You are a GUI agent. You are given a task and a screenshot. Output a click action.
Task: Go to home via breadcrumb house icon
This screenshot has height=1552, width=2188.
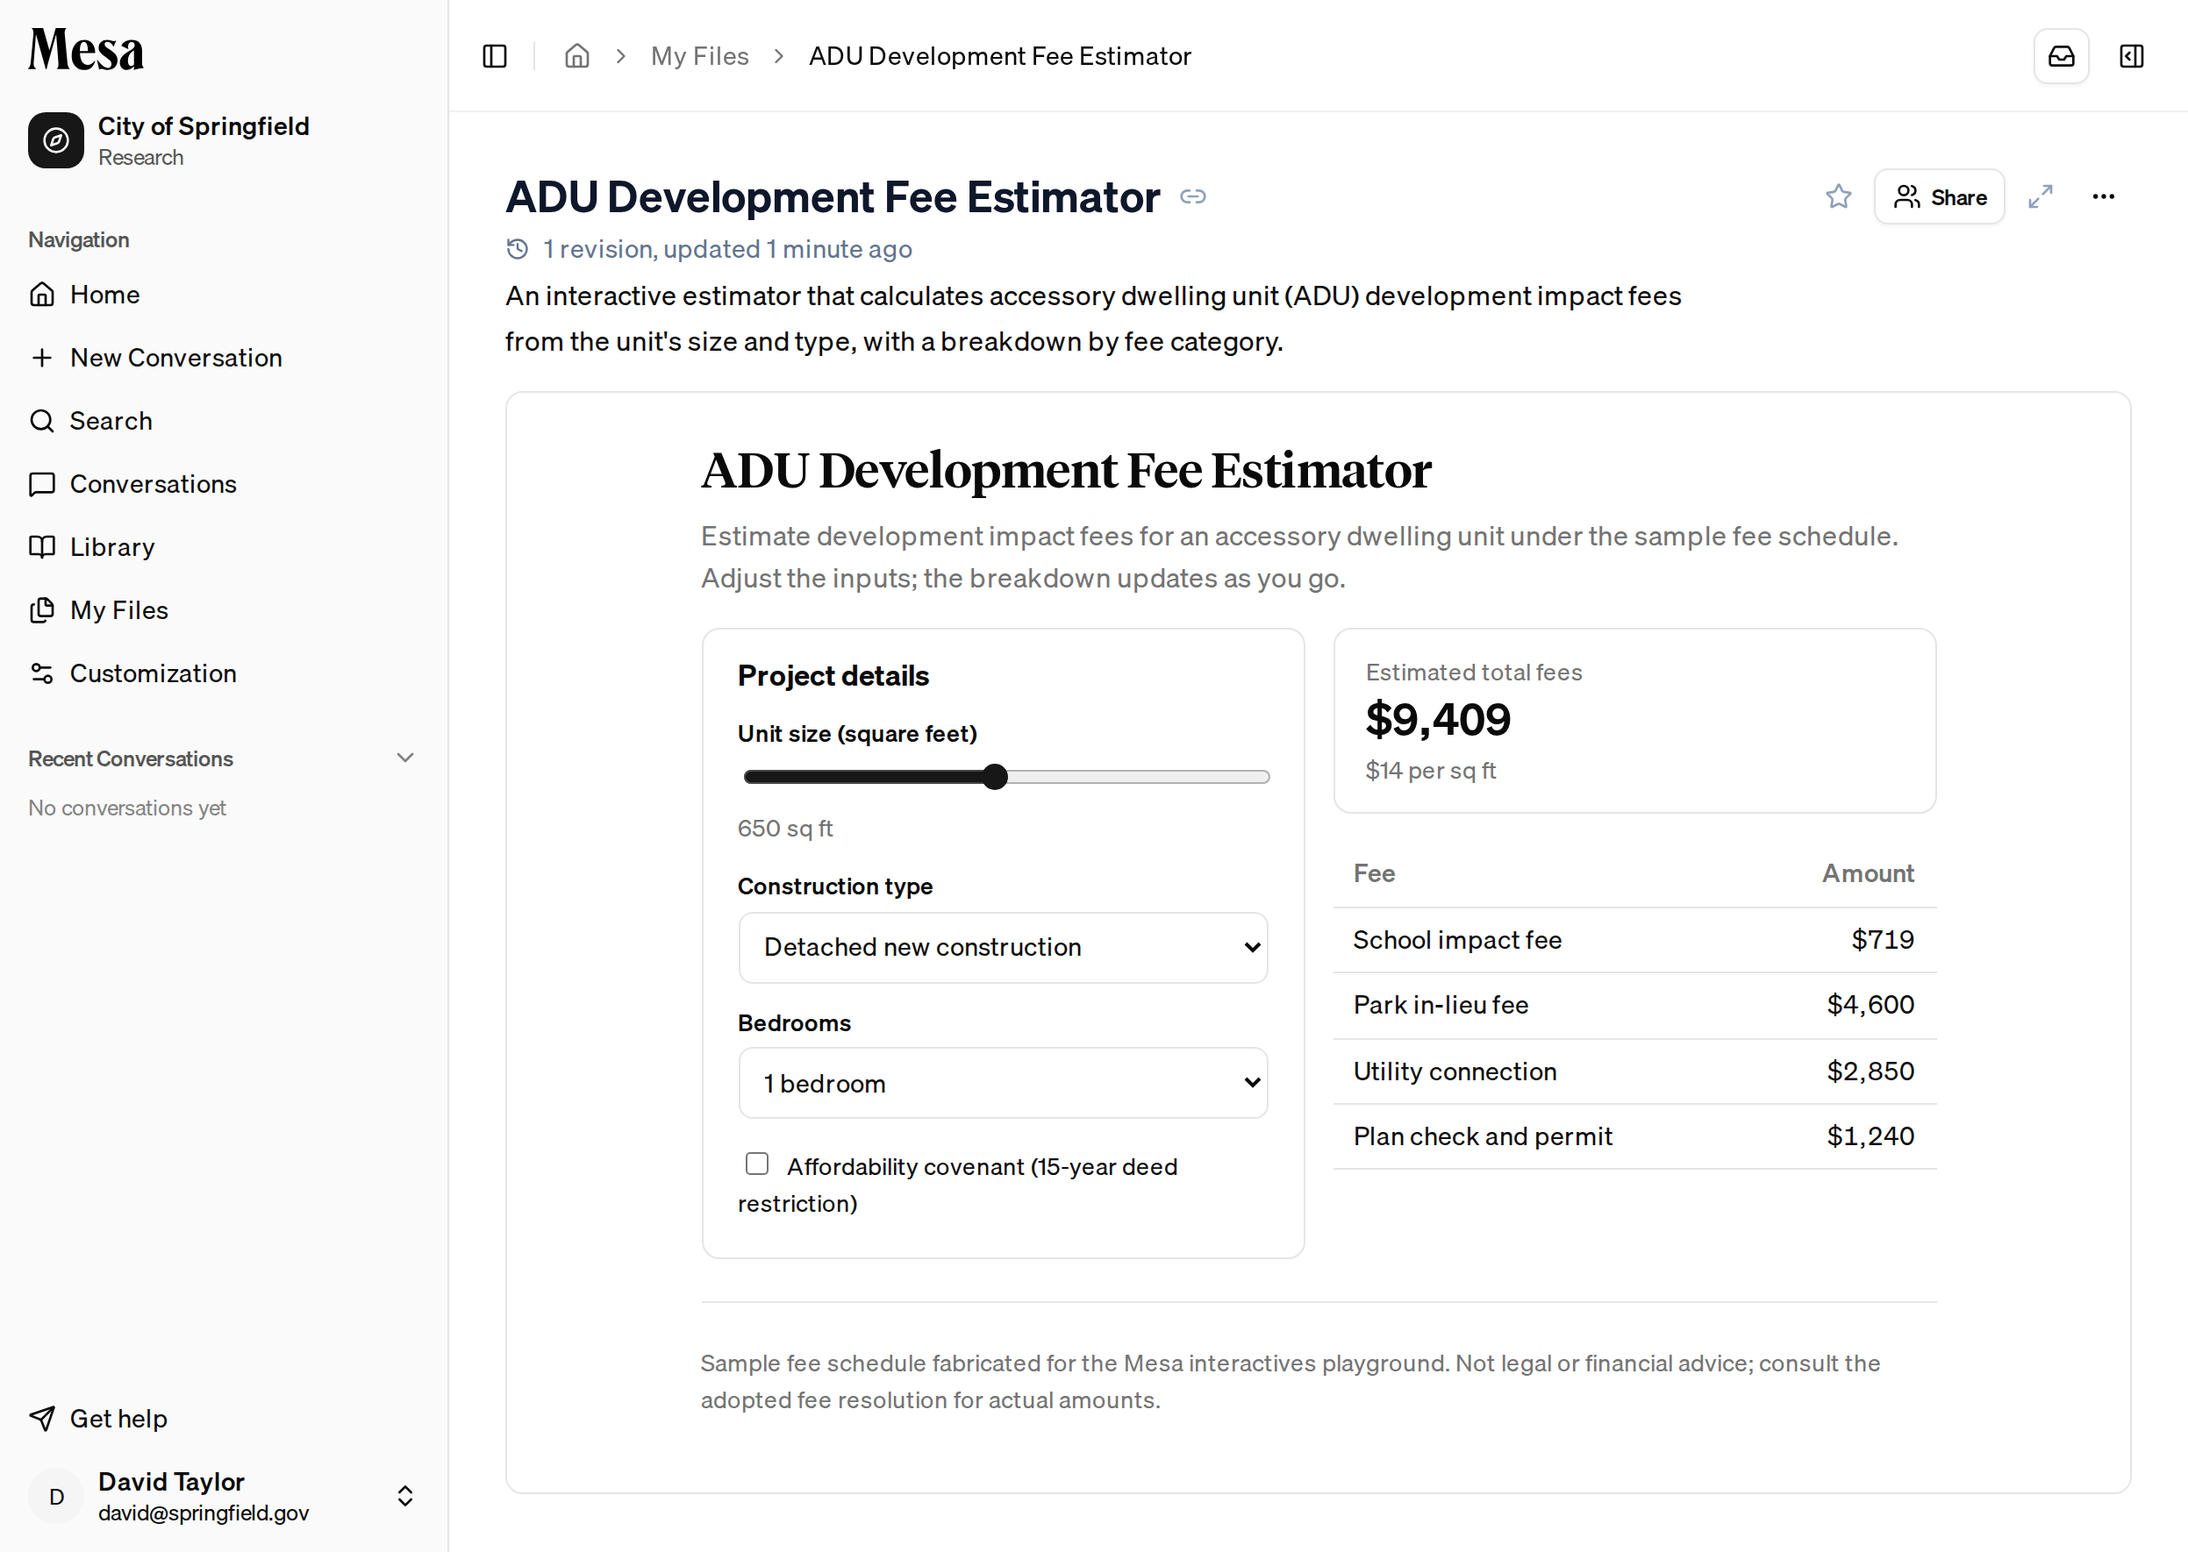[x=576, y=56]
